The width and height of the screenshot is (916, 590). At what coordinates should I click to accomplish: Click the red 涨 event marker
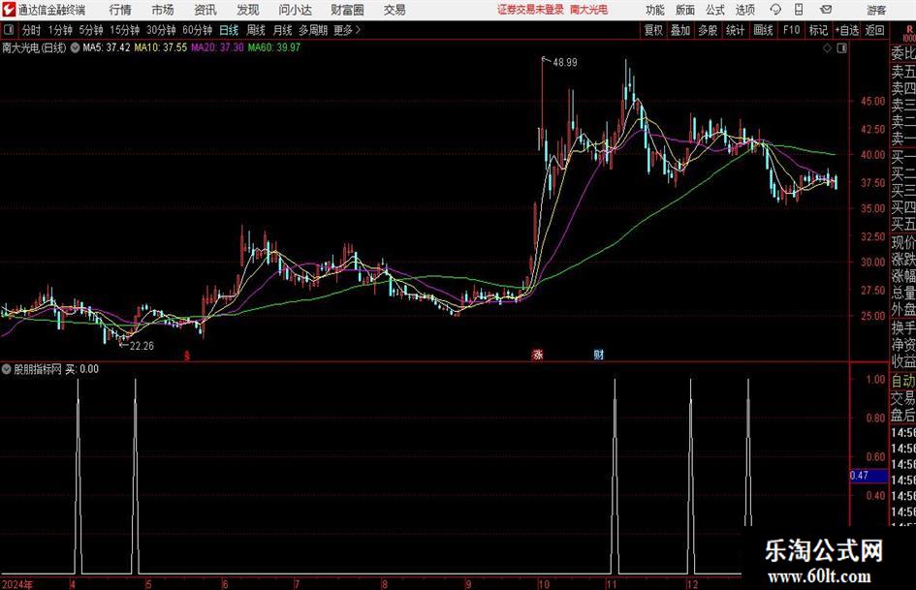538,355
